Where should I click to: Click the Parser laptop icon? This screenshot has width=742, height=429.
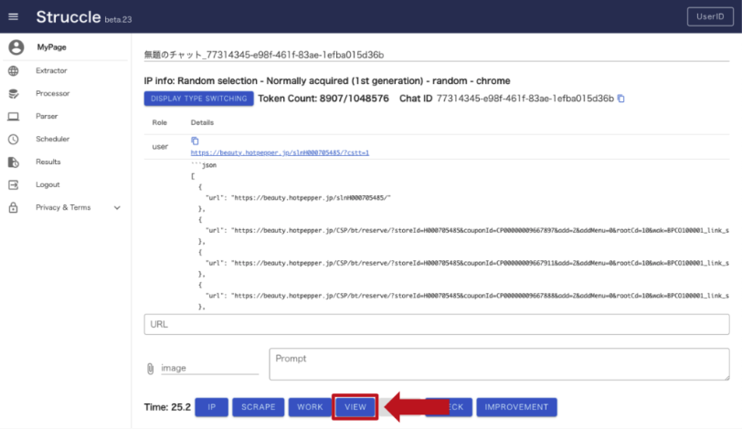coord(13,116)
